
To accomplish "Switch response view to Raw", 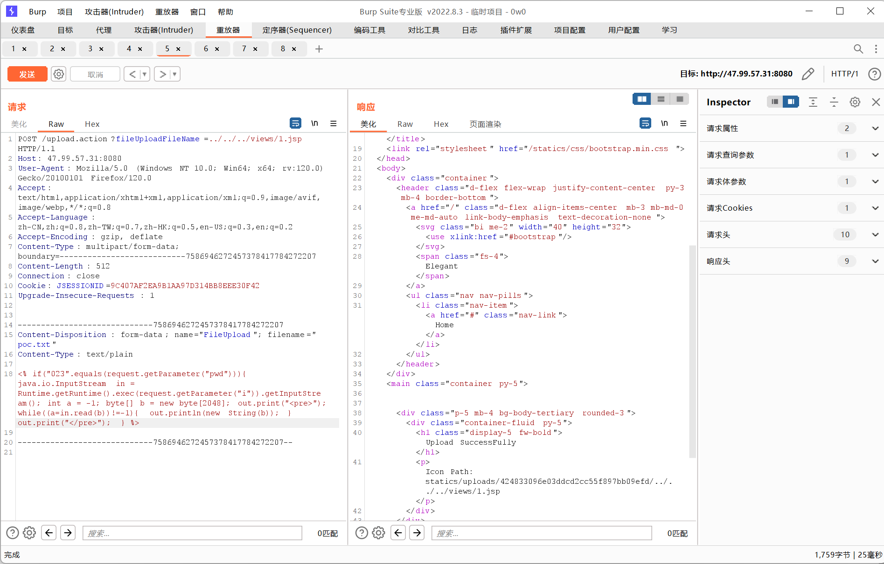I will 405,124.
